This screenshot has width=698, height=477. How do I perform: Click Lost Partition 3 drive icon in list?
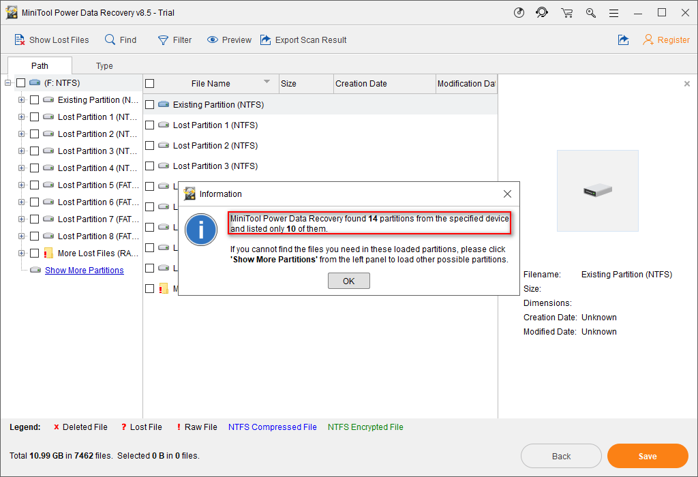tap(164, 166)
